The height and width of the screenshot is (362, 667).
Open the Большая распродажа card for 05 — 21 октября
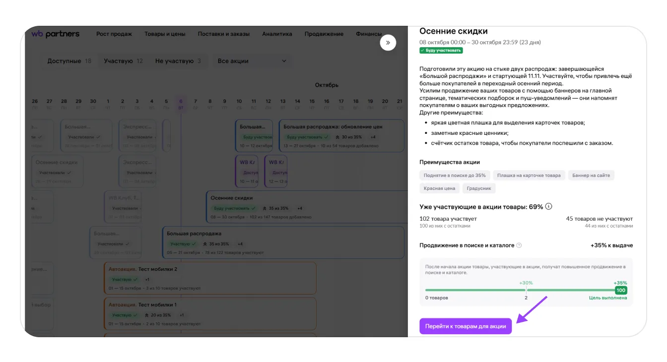(283, 242)
